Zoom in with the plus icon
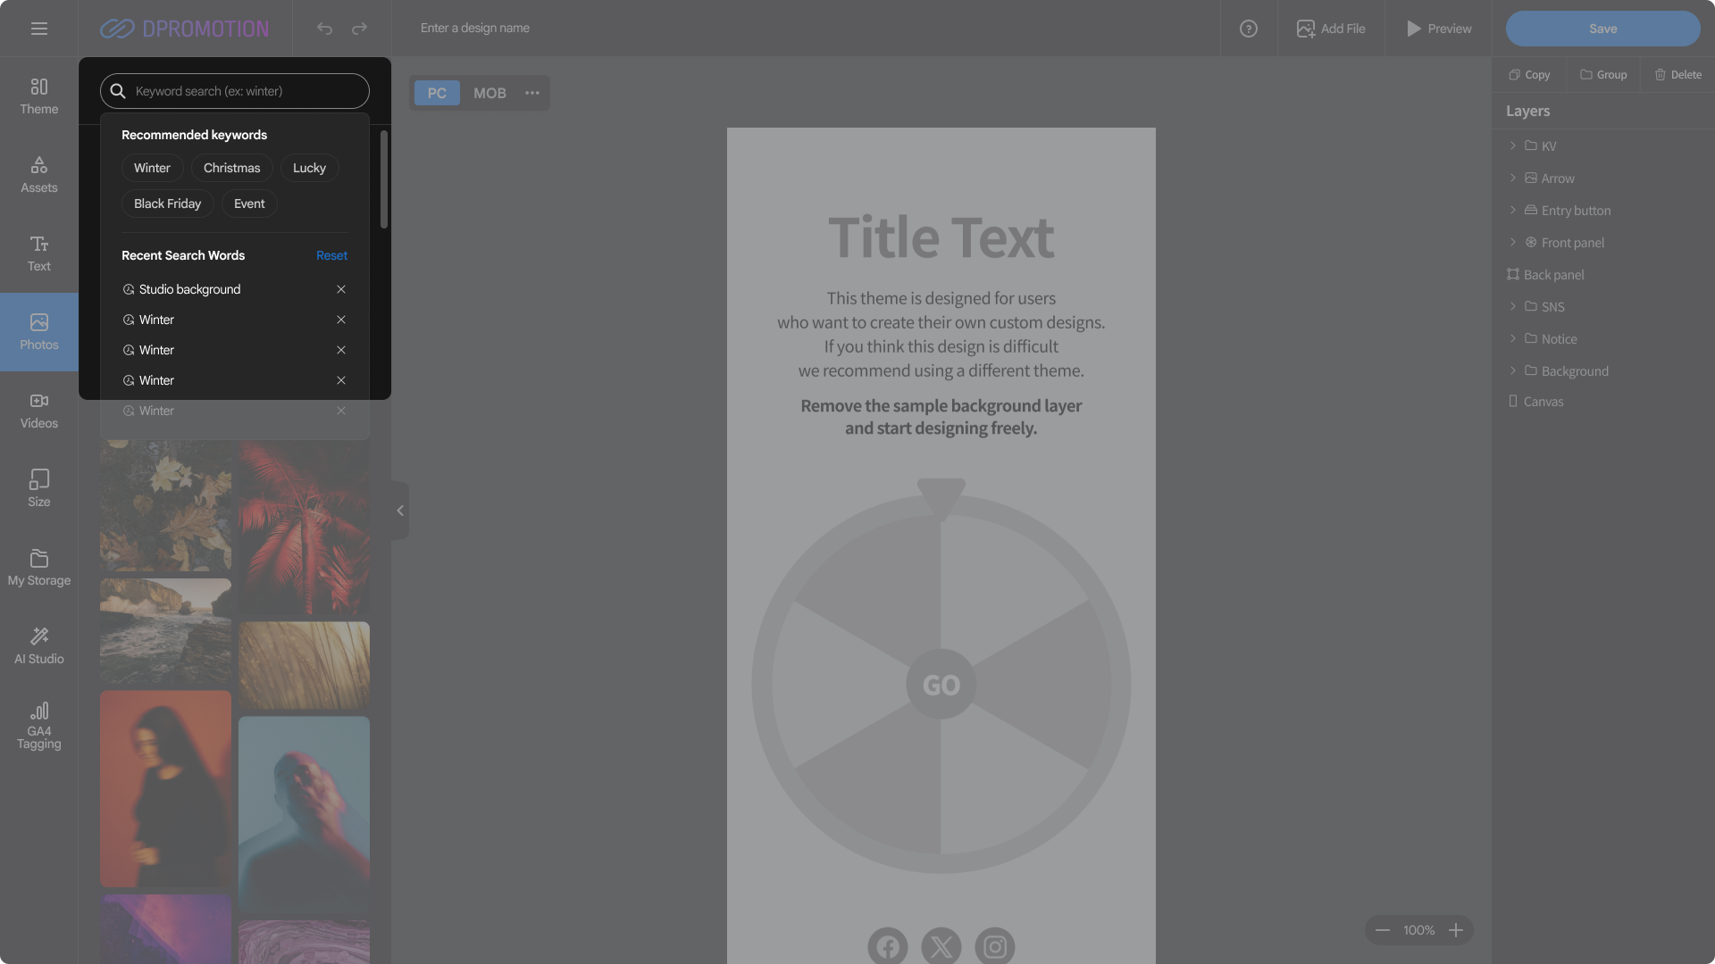 click(x=1456, y=930)
